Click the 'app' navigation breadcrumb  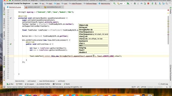tap(35, 3)
